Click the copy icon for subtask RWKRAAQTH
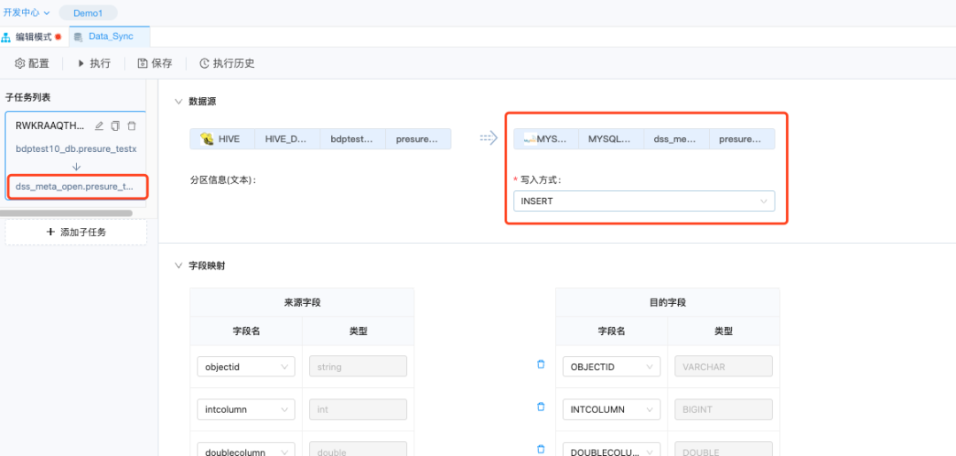956x456 pixels. pos(115,126)
